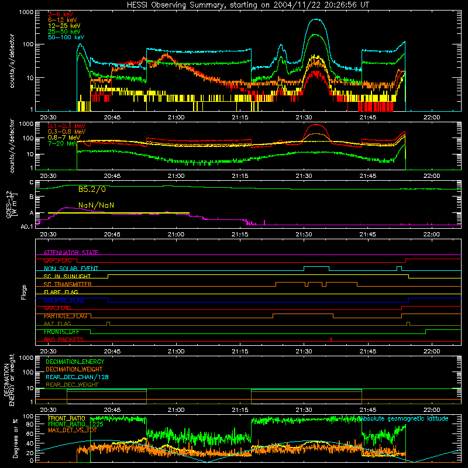
Task: Click the DECIMATION_WEIGHT legend entry
Action: (x=74, y=369)
